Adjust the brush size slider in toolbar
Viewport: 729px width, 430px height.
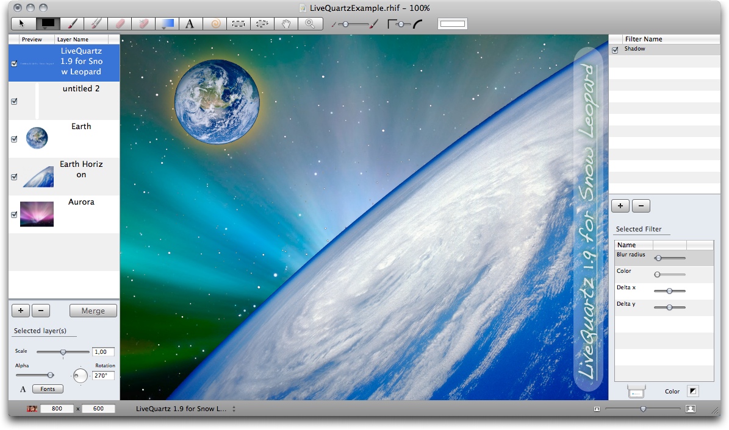[x=354, y=24]
